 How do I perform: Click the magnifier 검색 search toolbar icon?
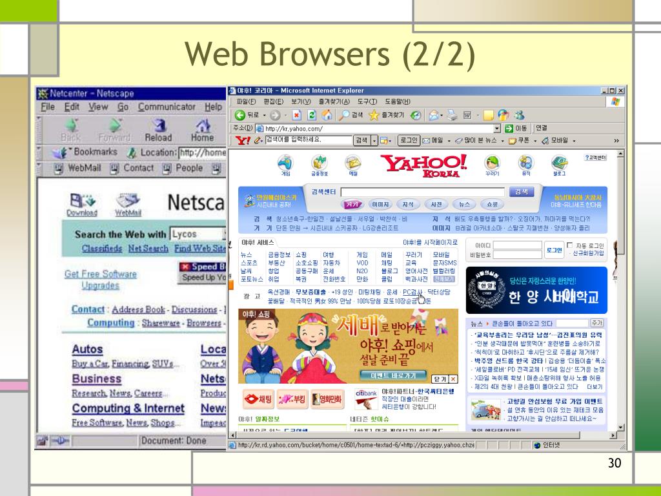click(345, 115)
